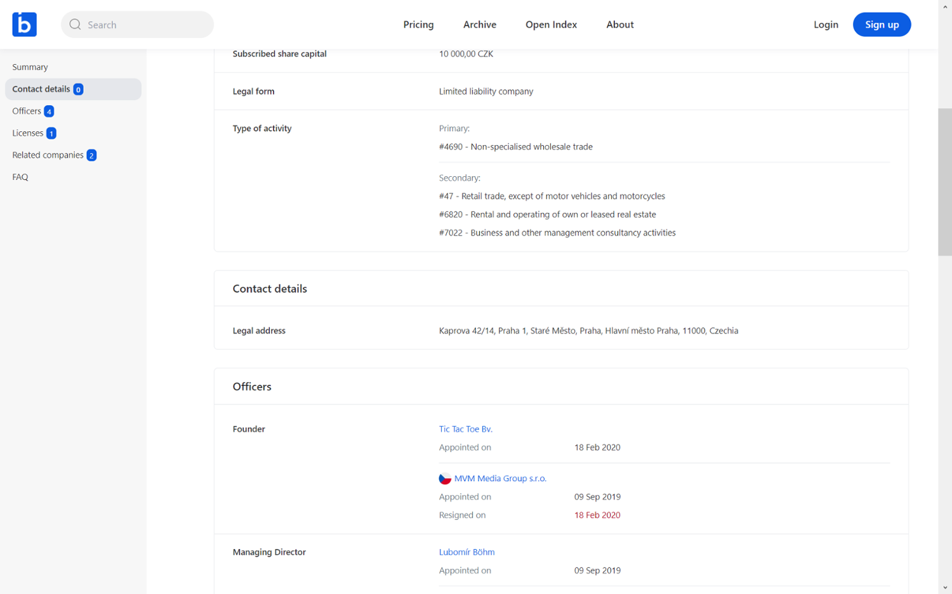Screen dimensions: 952x594
Task: Click the Related companies badge 2
Action: point(91,155)
